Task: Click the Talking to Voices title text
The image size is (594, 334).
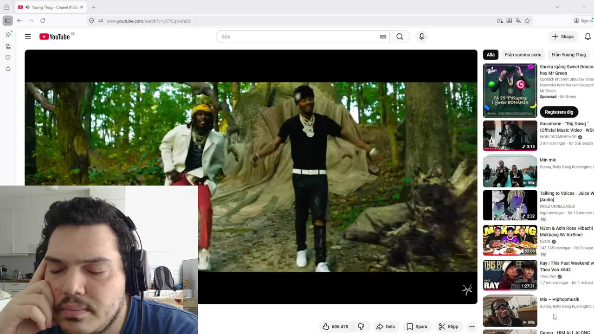Action: click(x=567, y=196)
